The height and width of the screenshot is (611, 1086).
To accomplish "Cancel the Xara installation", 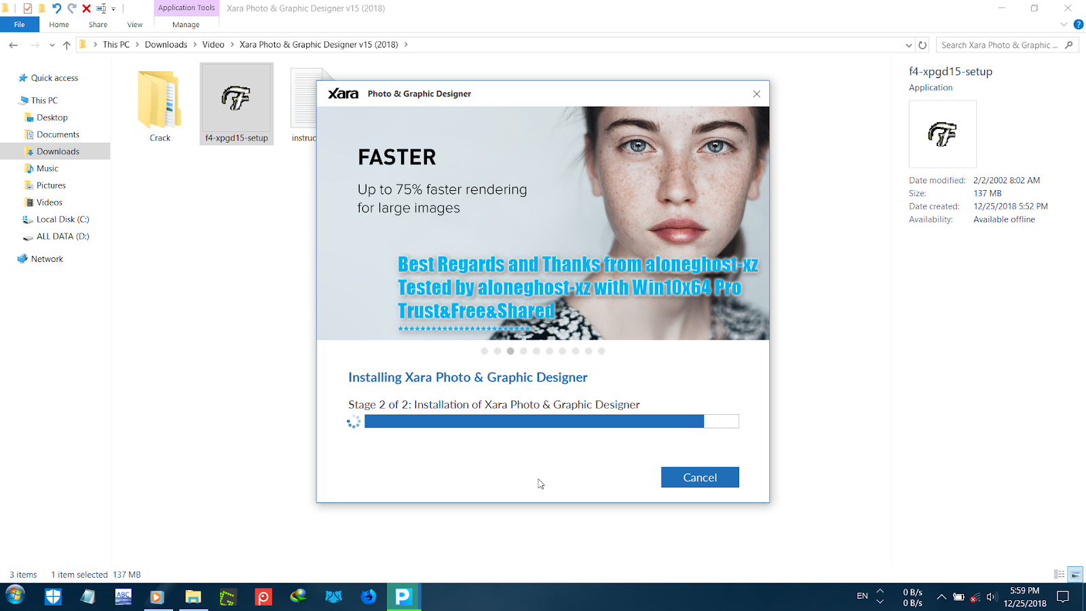I will pyautogui.click(x=700, y=477).
